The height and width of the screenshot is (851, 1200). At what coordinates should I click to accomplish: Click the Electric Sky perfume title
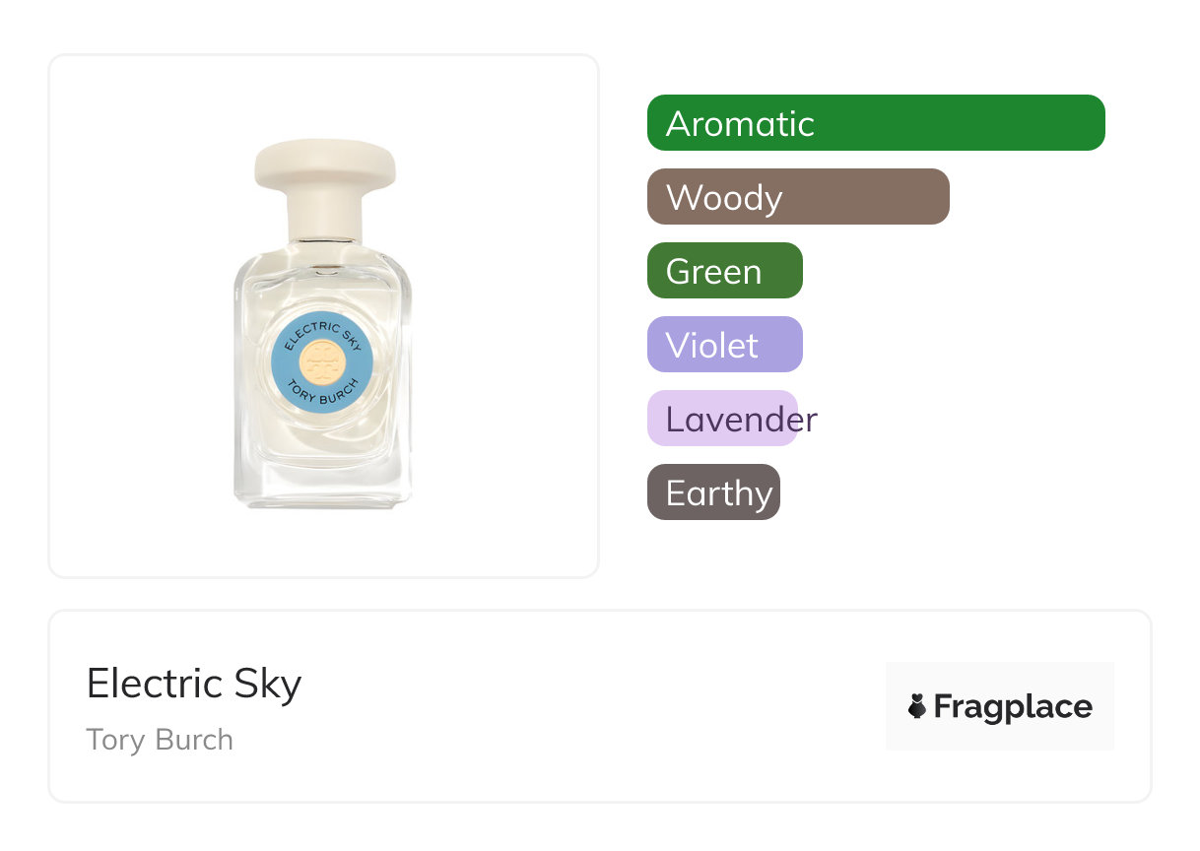[193, 684]
